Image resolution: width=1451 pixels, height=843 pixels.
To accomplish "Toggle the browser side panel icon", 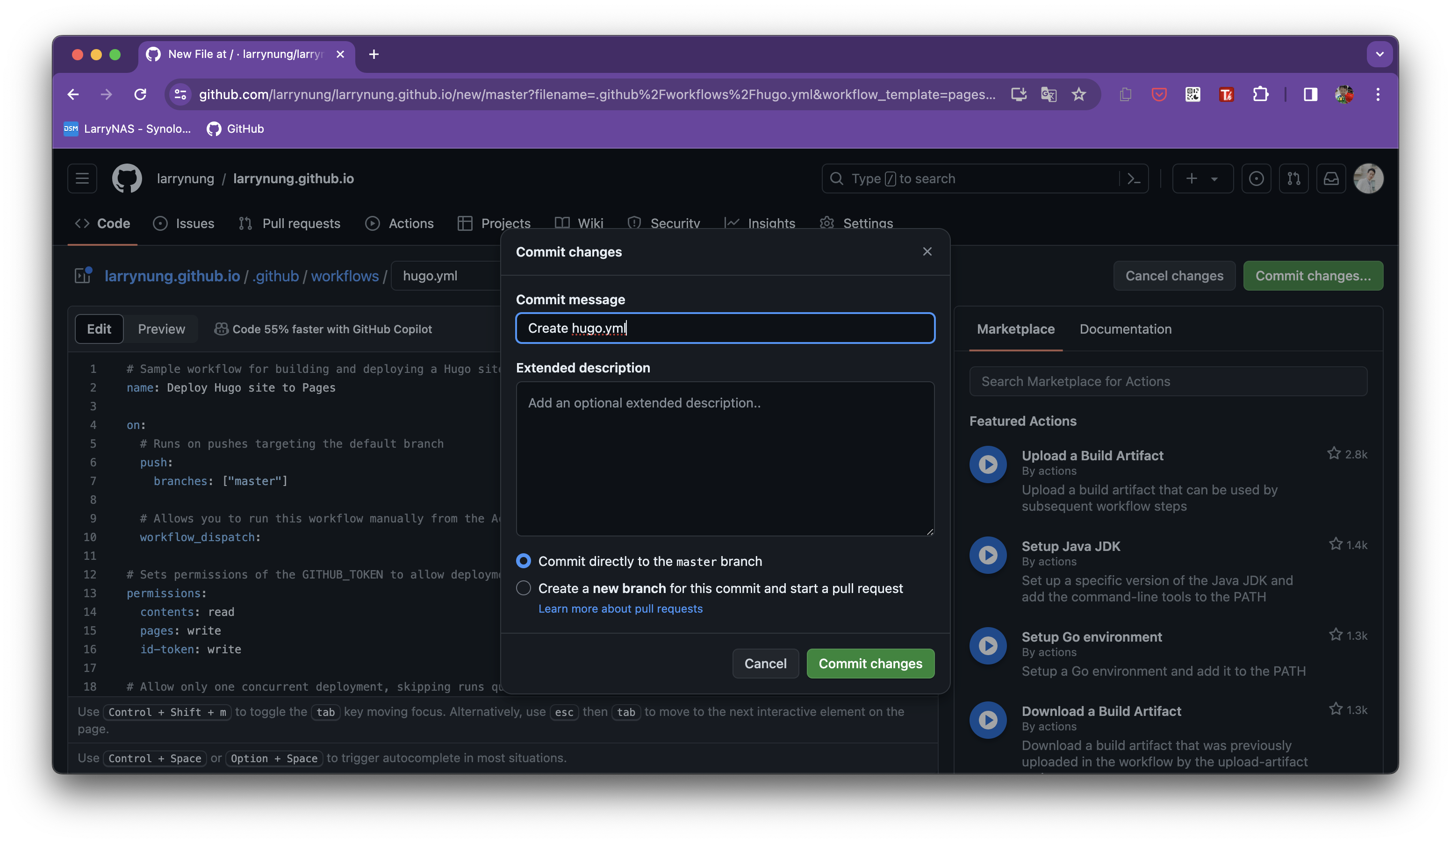I will 1310,94.
